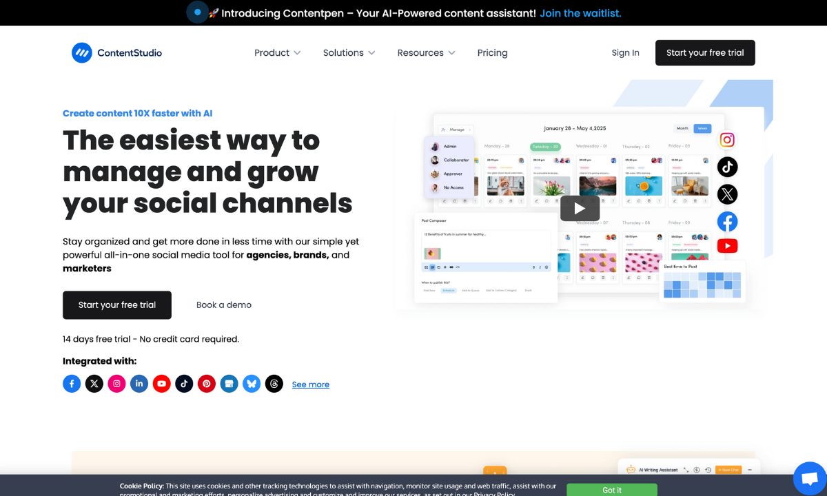Click the Instagram icon beside the calendar preview
Screen dimensions: 827x496
727,140
